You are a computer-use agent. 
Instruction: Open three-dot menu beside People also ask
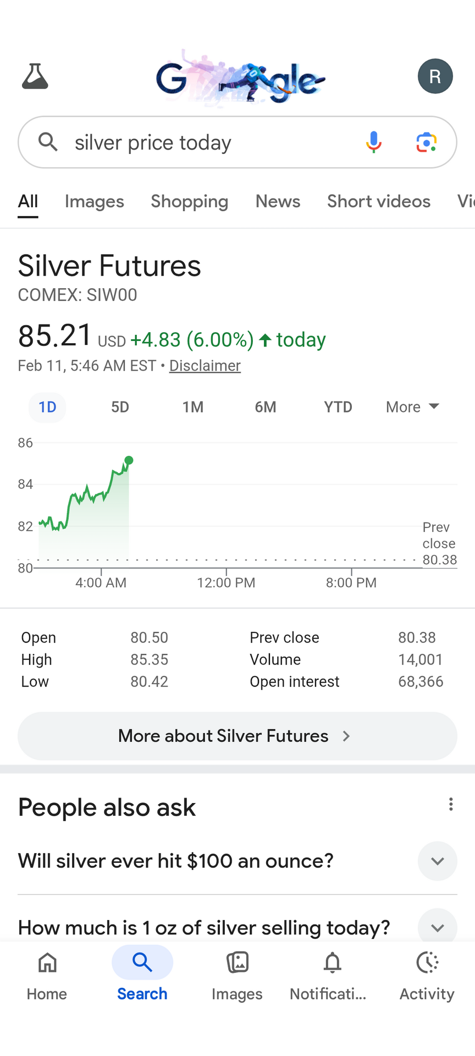pos(450,804)
